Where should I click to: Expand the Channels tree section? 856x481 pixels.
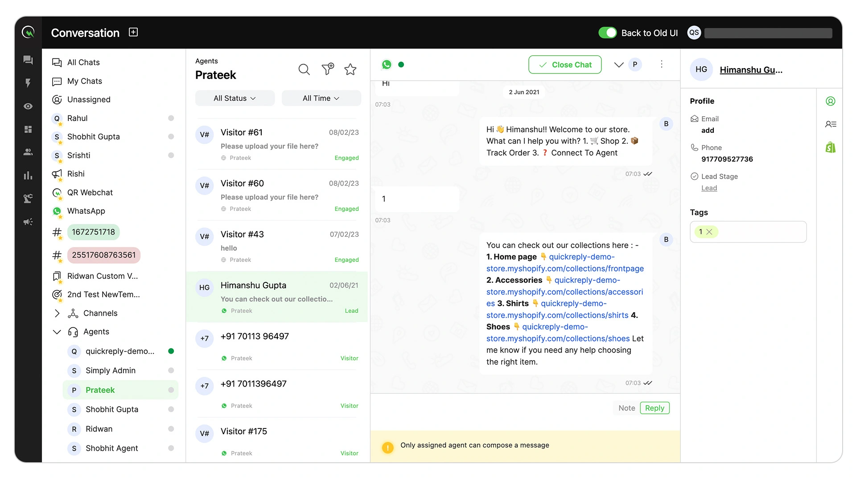click(57, 314)
